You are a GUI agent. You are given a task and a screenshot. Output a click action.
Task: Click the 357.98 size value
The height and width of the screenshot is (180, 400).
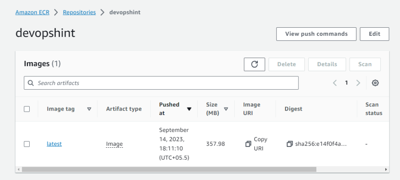click(x=216, y=144)
